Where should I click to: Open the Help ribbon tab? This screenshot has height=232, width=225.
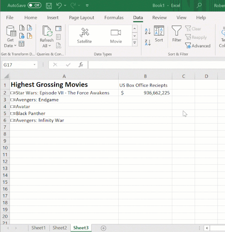coord(201,18)
